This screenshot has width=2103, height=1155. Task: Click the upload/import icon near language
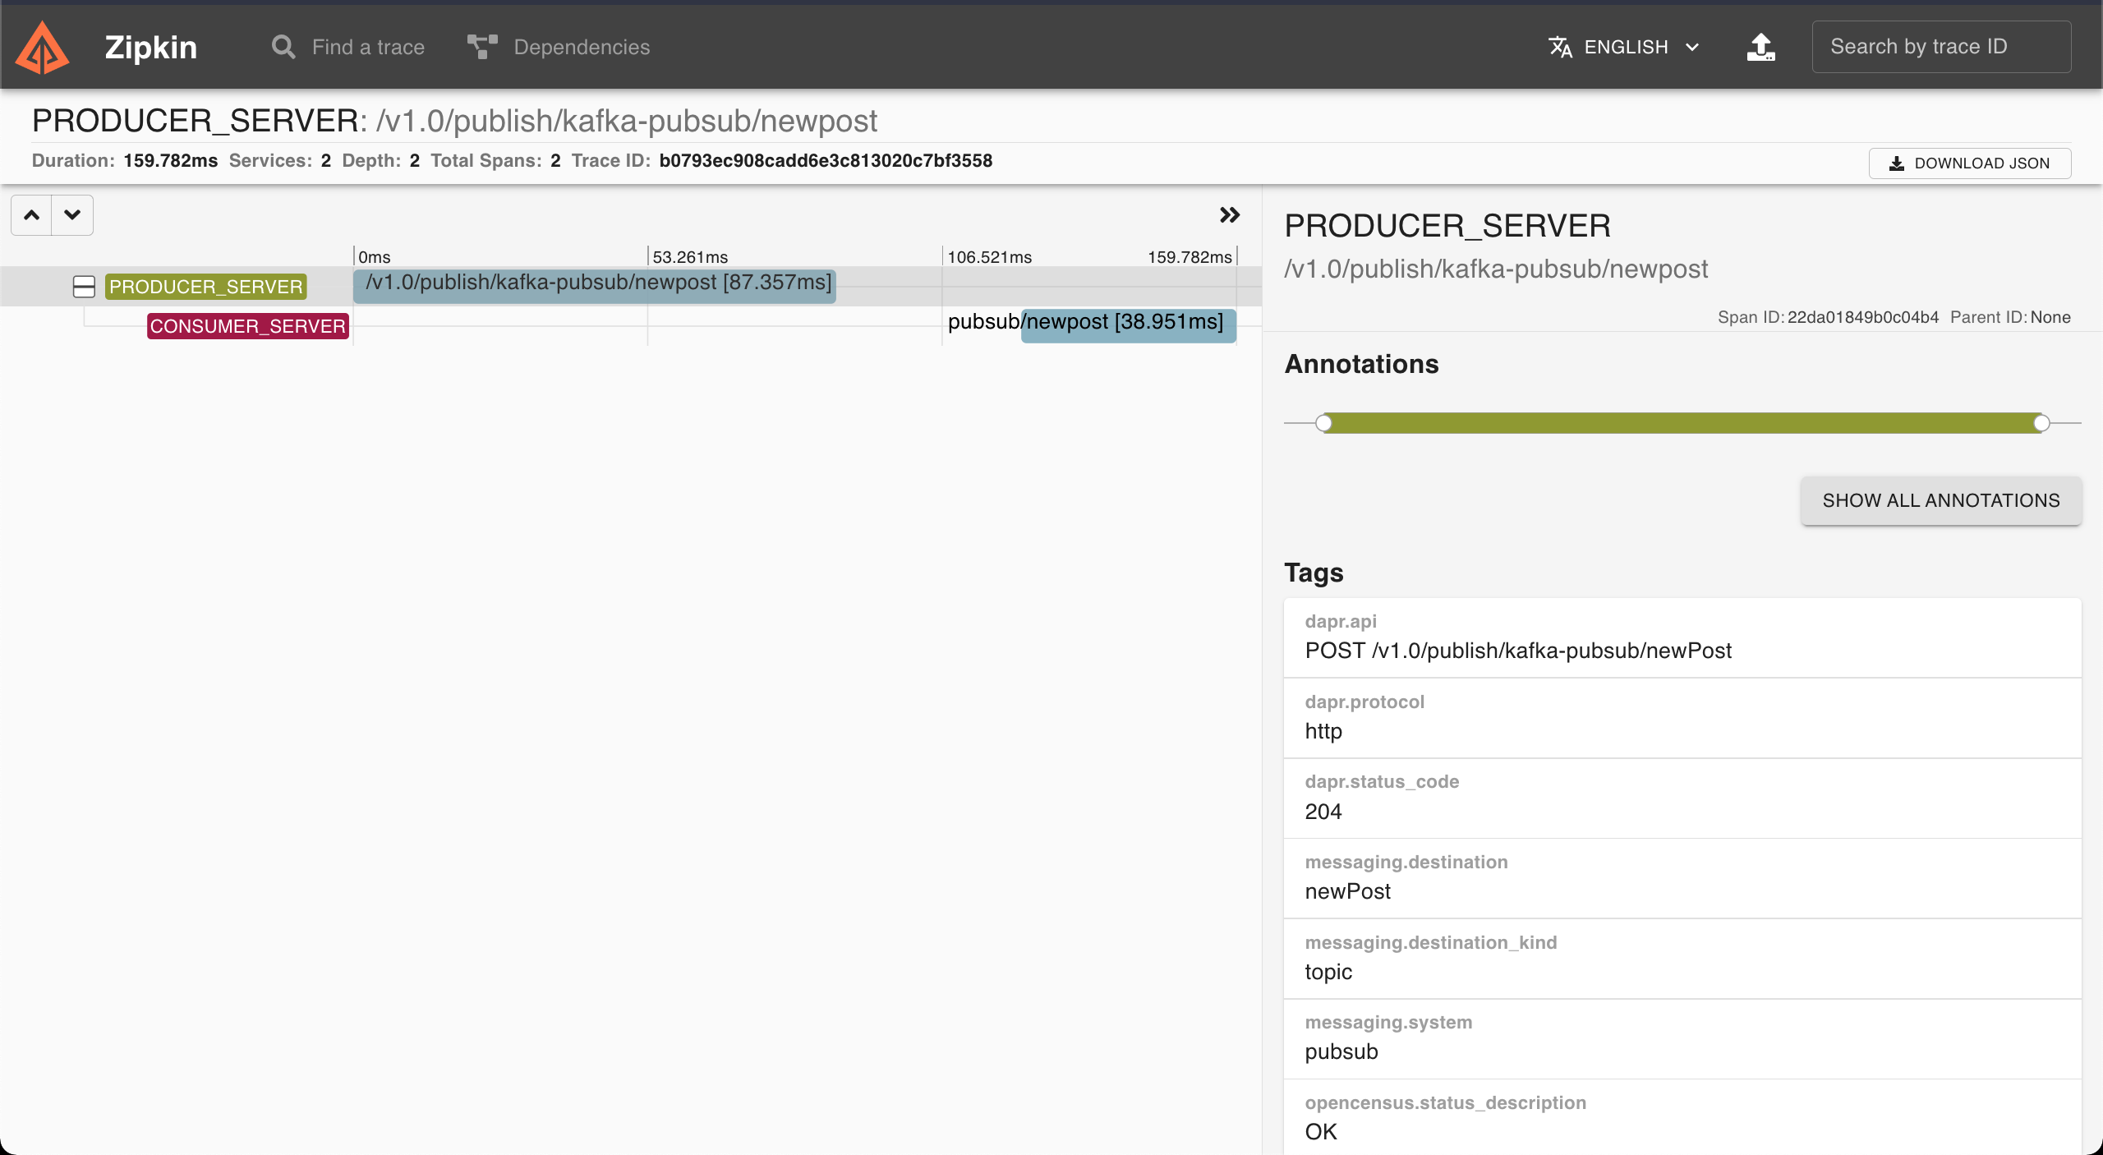pos(1760,47)
